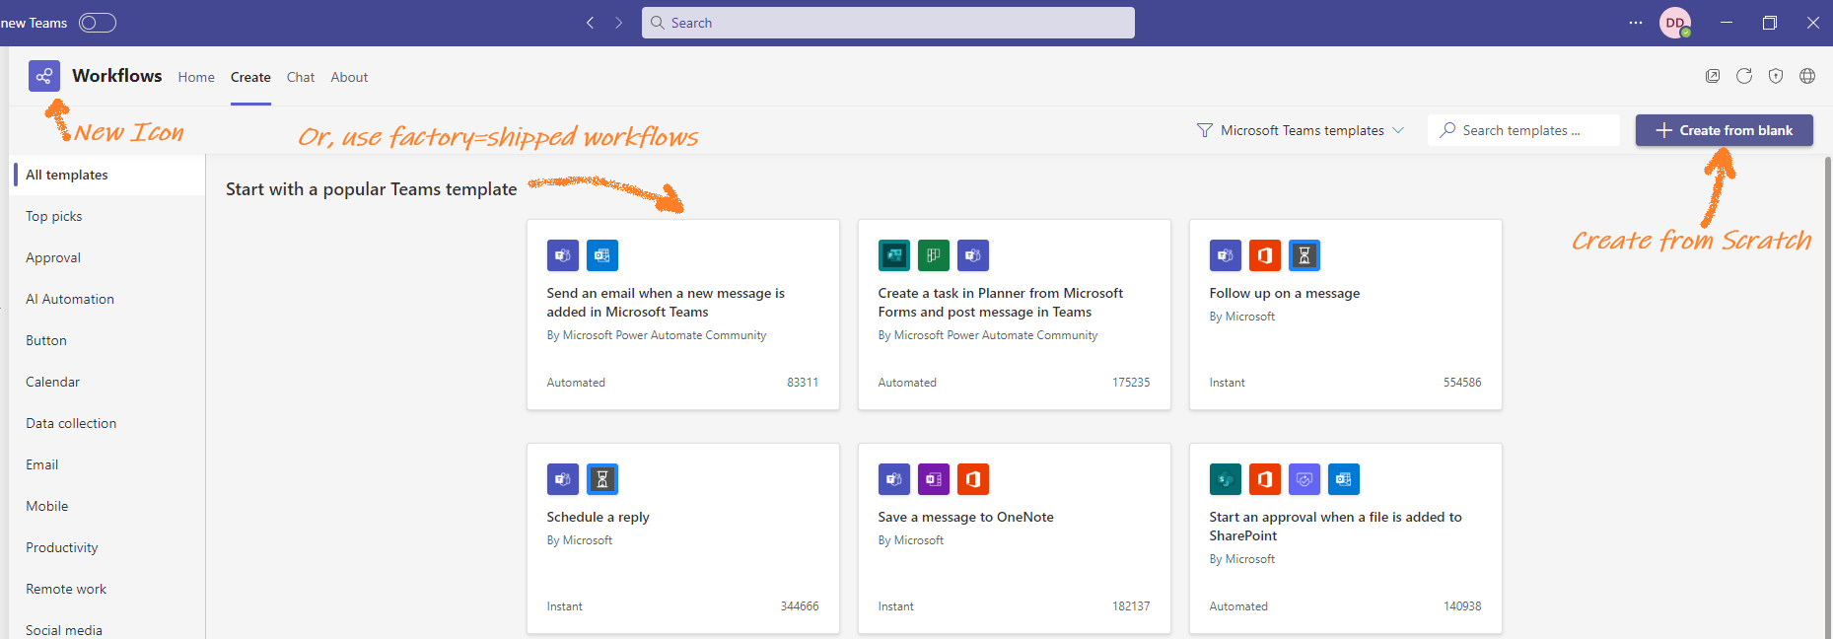The image size is (1833, 639).
Task: Open the 'Schedule a reply' template
Action: (683, 538)
